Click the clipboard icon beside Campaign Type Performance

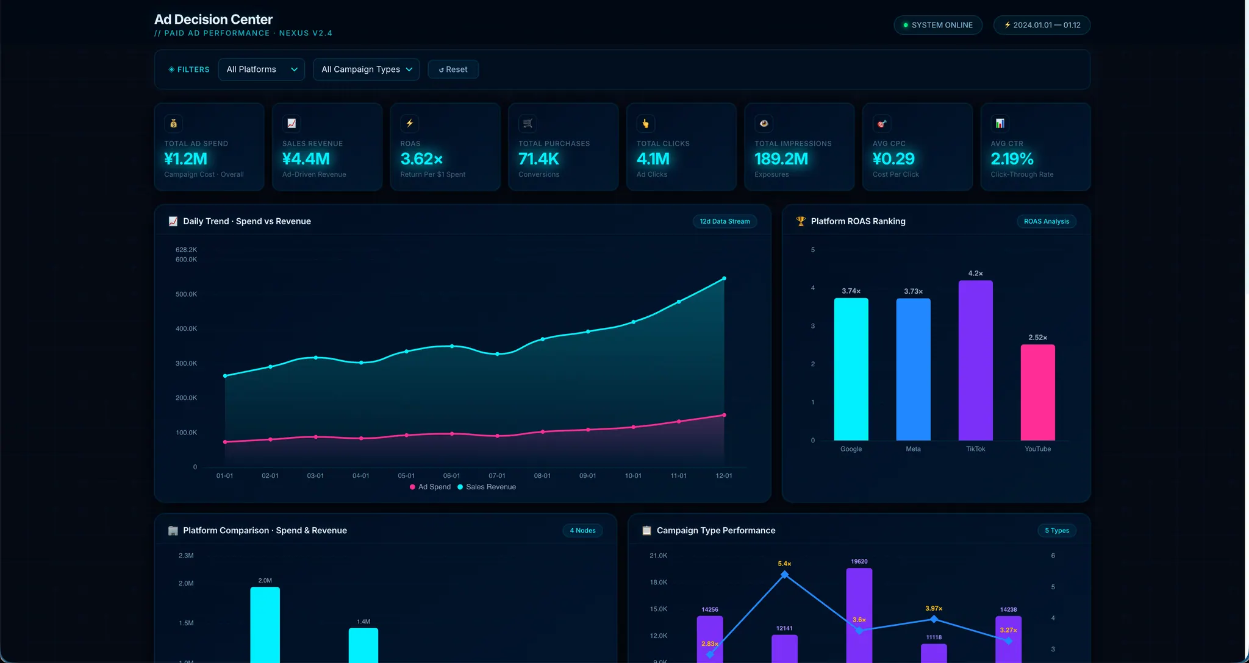(x=646, y=531)
